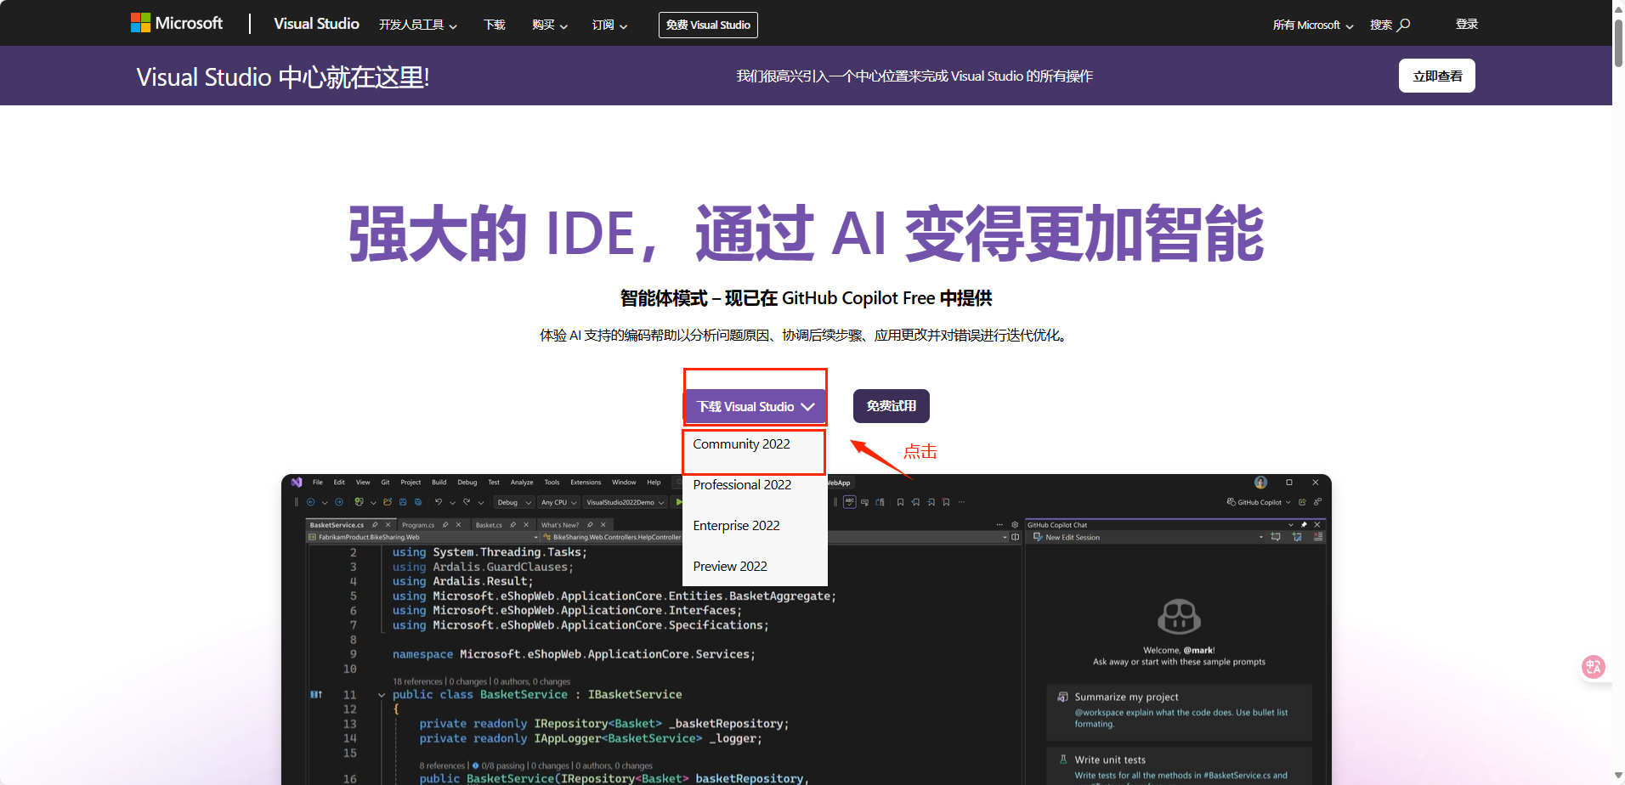Click the large Copilot icon in chat panel
Viewport: 1625px width, 785px height.
coord(1179,616)
